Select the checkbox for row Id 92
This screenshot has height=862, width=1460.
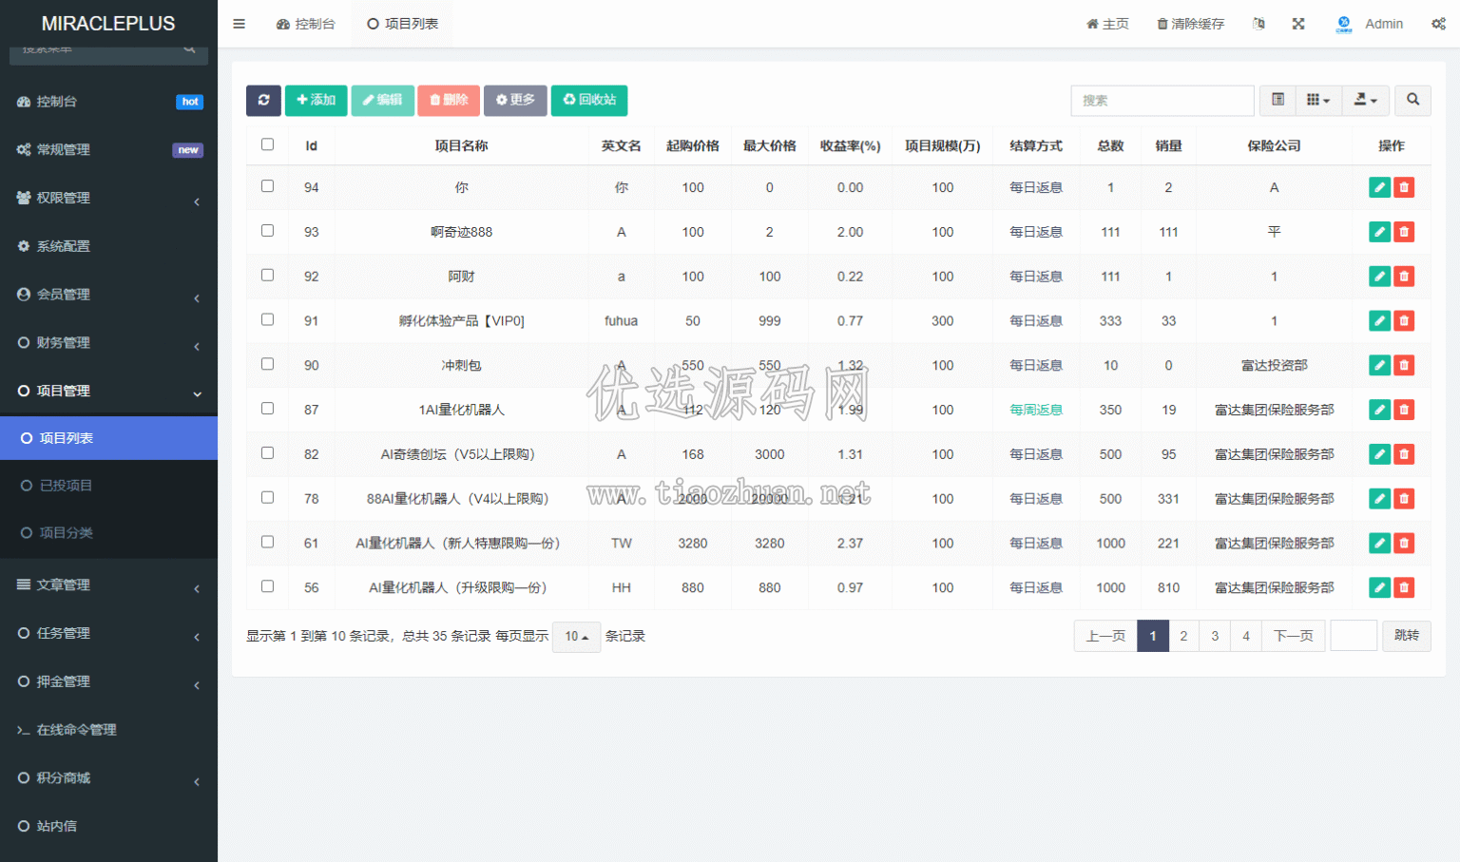267,276
